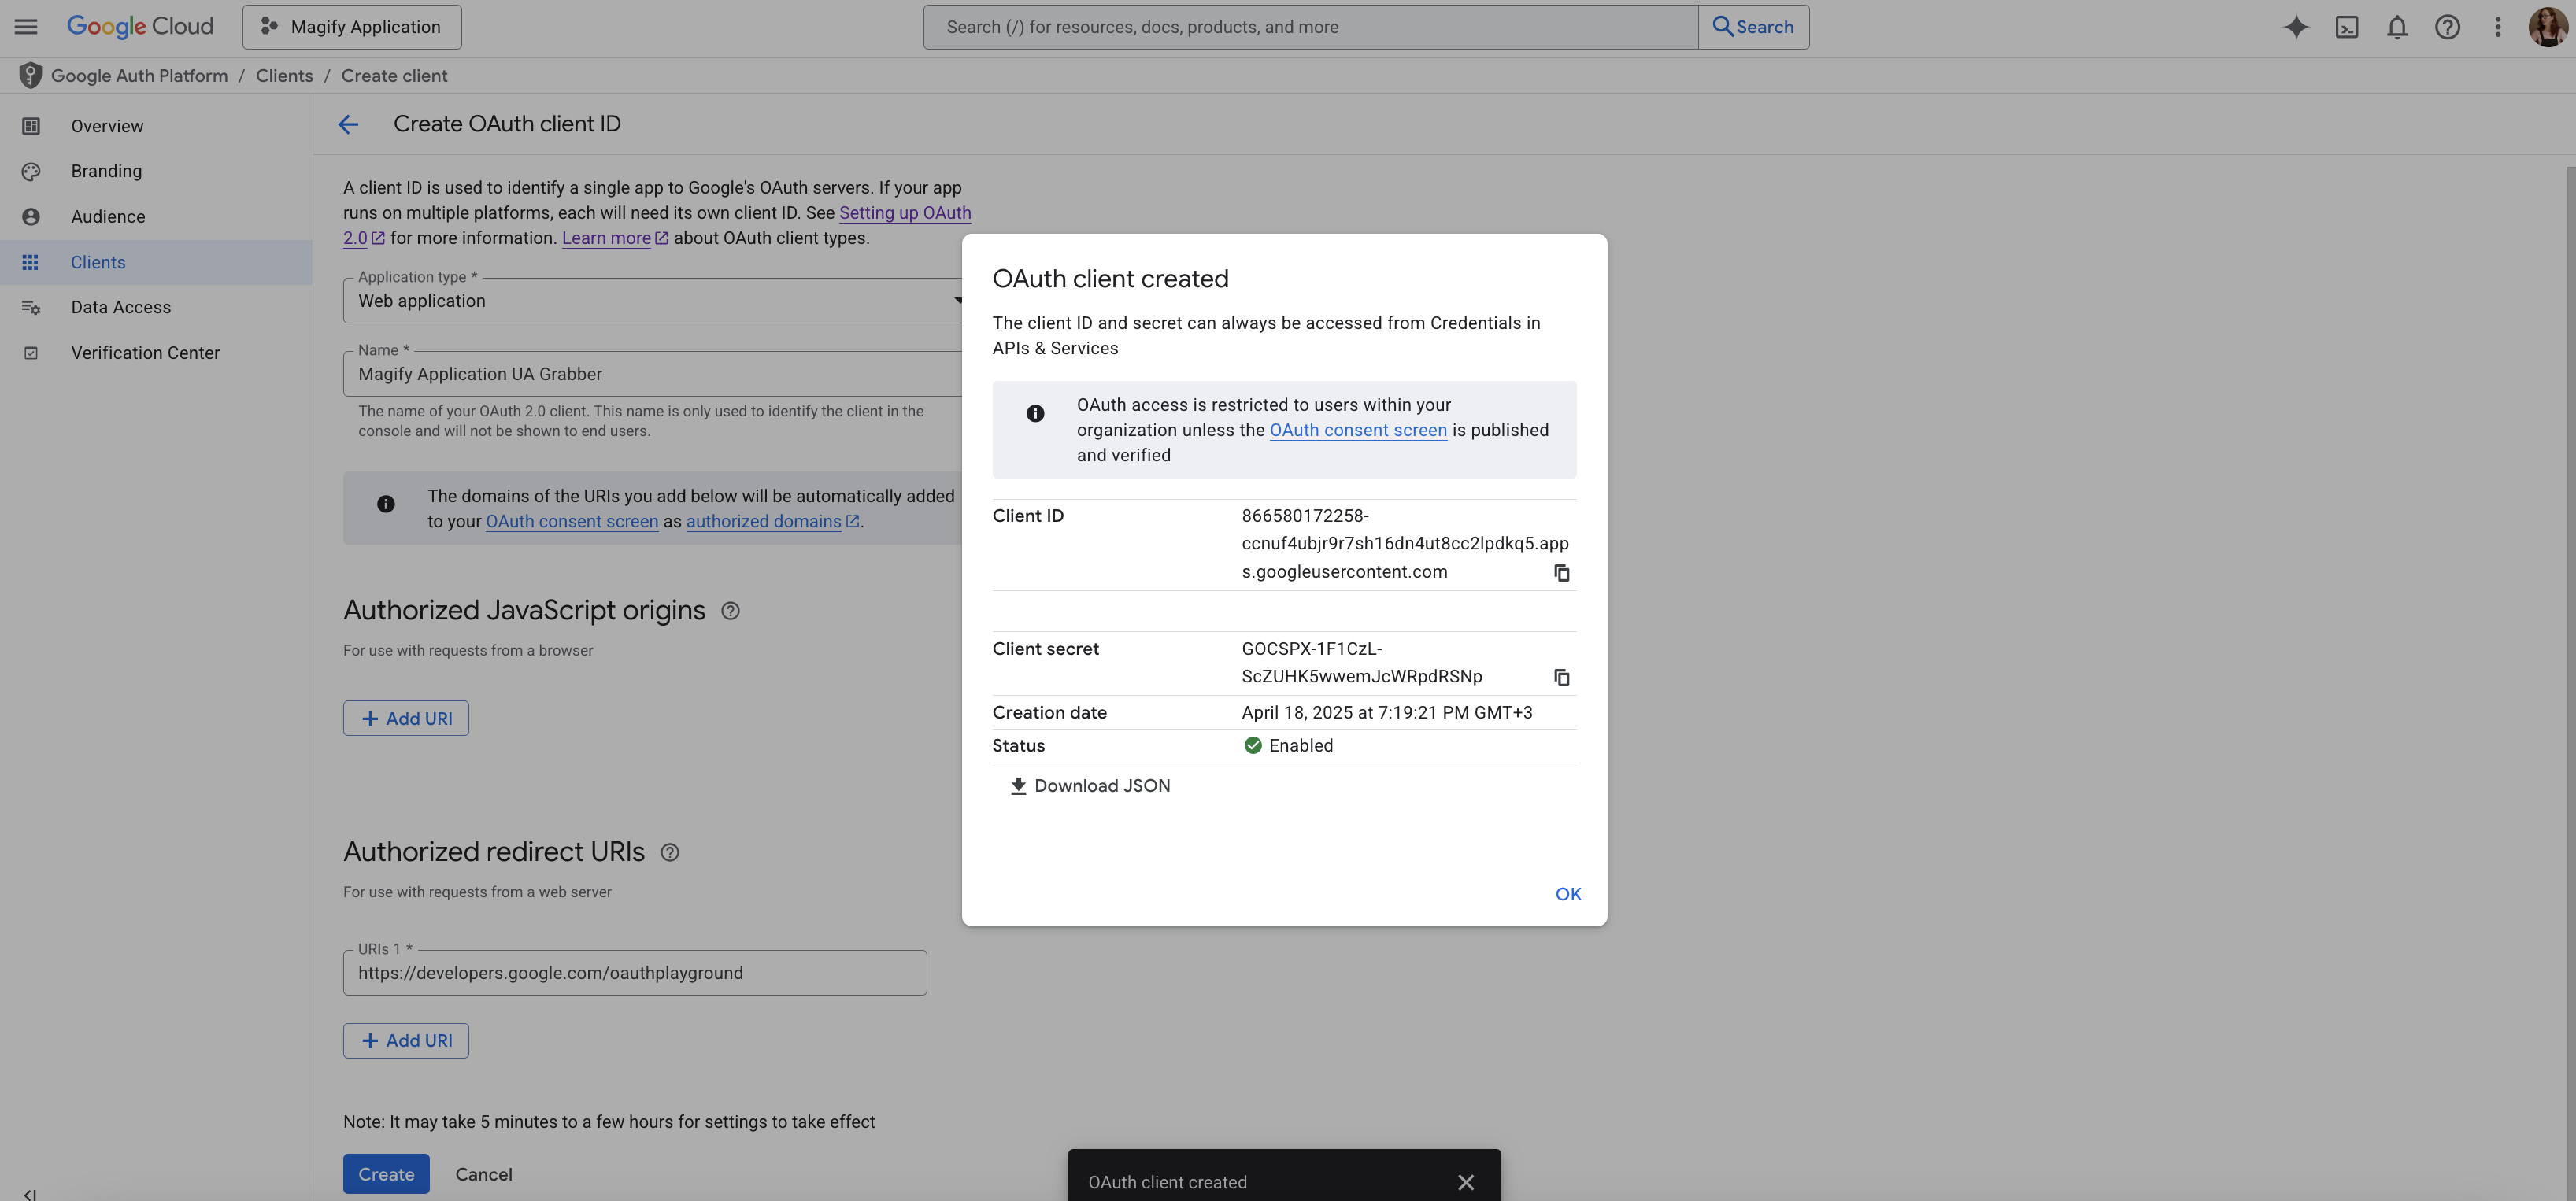Switch to Data Access section
This screenshot has height=1201, width=2576.
tap(121, 307)
